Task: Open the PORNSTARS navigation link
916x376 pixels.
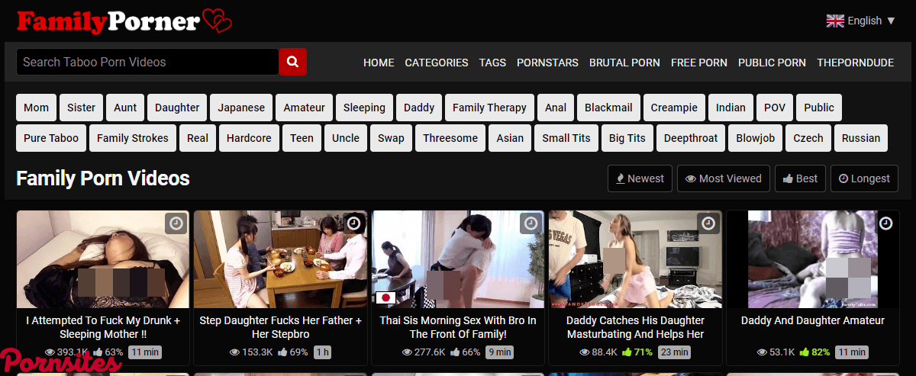Action: click(547, 63)
